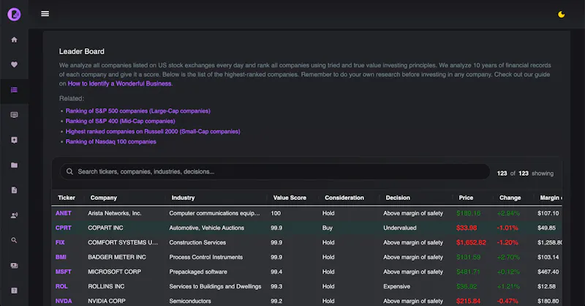
Task: Click the $467.40 margin cell
Action: pos(548,272)
